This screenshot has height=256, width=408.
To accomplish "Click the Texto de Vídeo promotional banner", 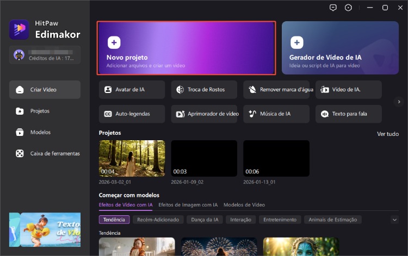I will point(50,230).
